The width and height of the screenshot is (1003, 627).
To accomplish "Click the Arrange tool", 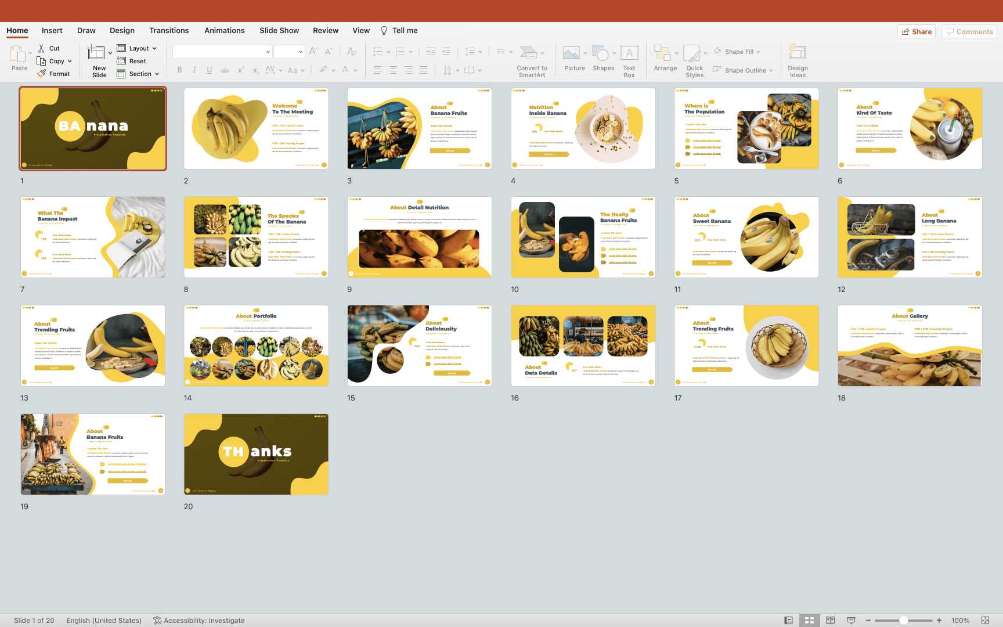I will point(662,53).
